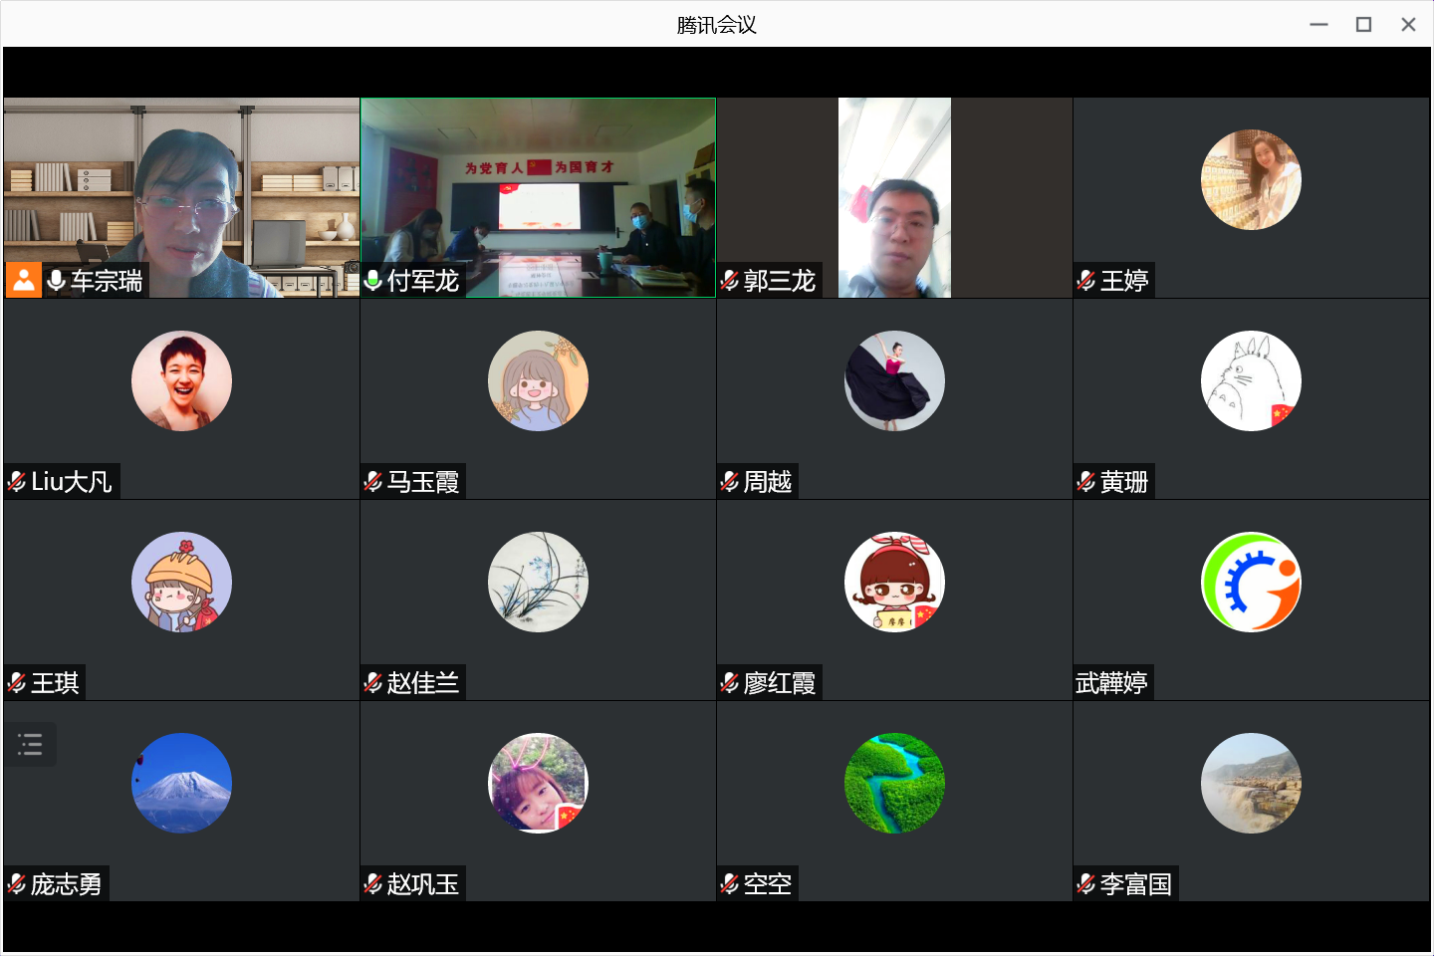Screen dimensions: 1434x956
Task: Click 王琪's orange-hat cartoon avatar
Action: coord(181,583)
